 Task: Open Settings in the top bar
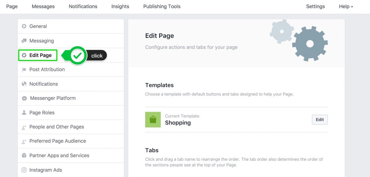pos(315,7)
